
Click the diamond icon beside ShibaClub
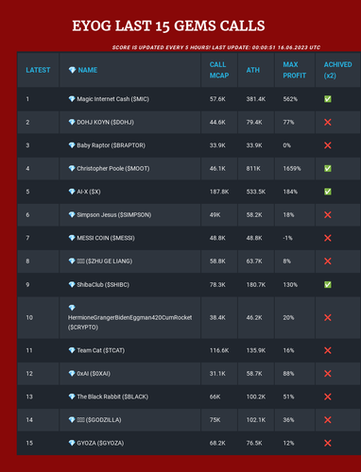click(x=72, y=284)
